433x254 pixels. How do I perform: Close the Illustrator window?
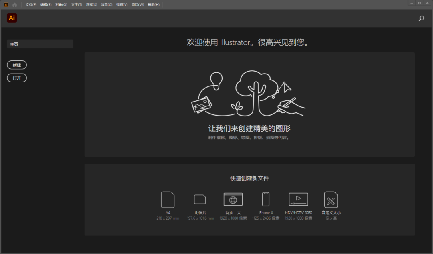pos(427,3)
